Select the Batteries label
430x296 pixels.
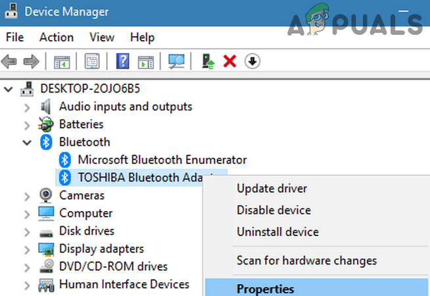(81, 124)
